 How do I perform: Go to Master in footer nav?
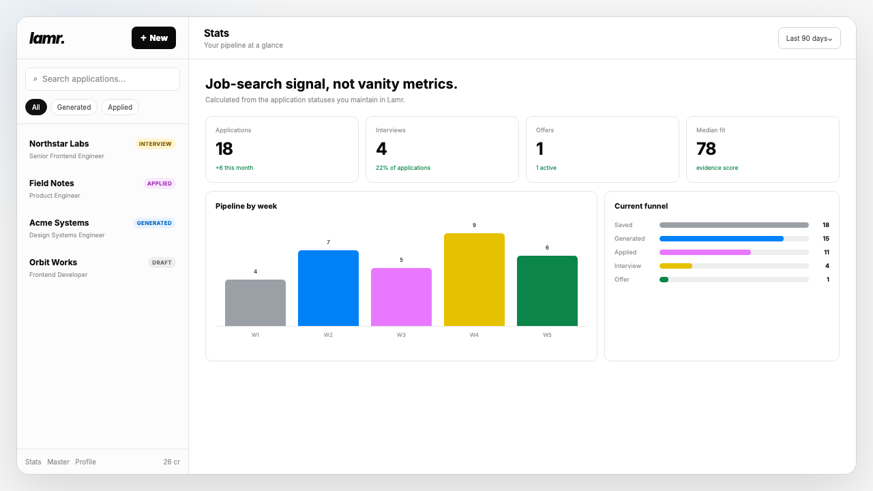pos(58,462)
